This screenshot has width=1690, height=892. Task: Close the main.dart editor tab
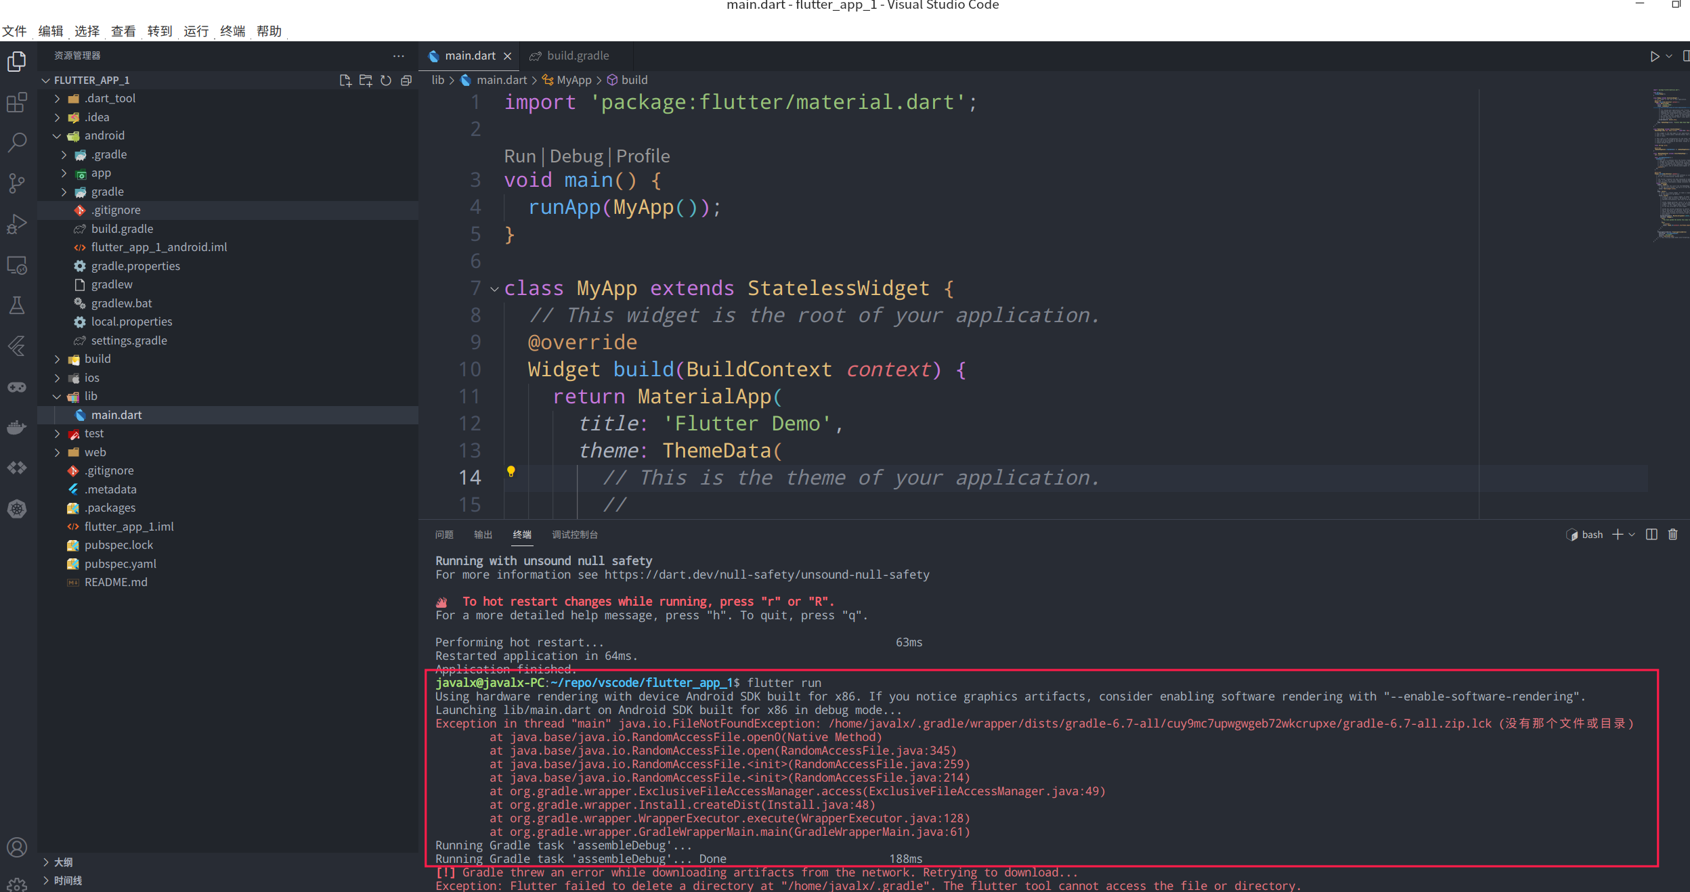507,56
